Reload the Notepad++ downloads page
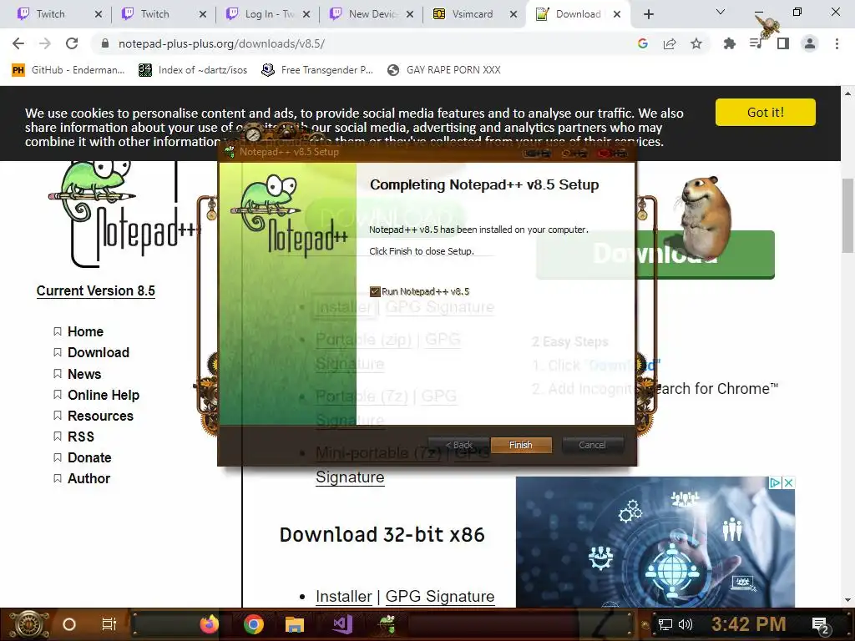Image resolution: width=855 pixels, height=641 pixels. [72, 43]
